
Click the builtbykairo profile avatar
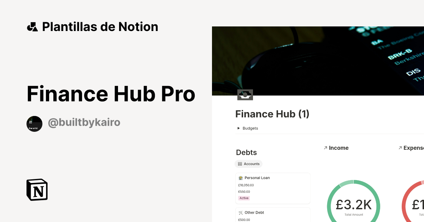[34, 124]
